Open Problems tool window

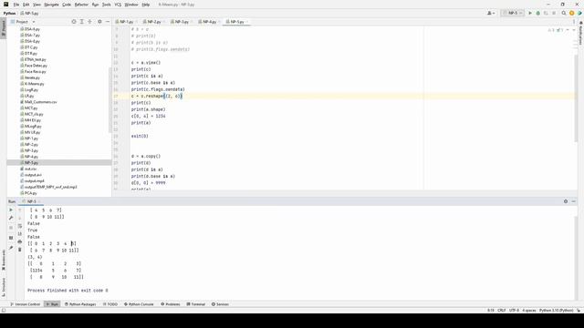coord(171,304)
